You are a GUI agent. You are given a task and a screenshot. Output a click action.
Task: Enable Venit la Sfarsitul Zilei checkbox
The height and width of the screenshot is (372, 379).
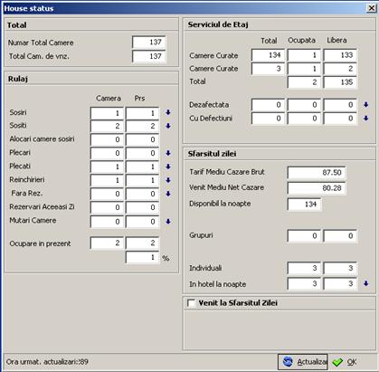click(191, 303)
